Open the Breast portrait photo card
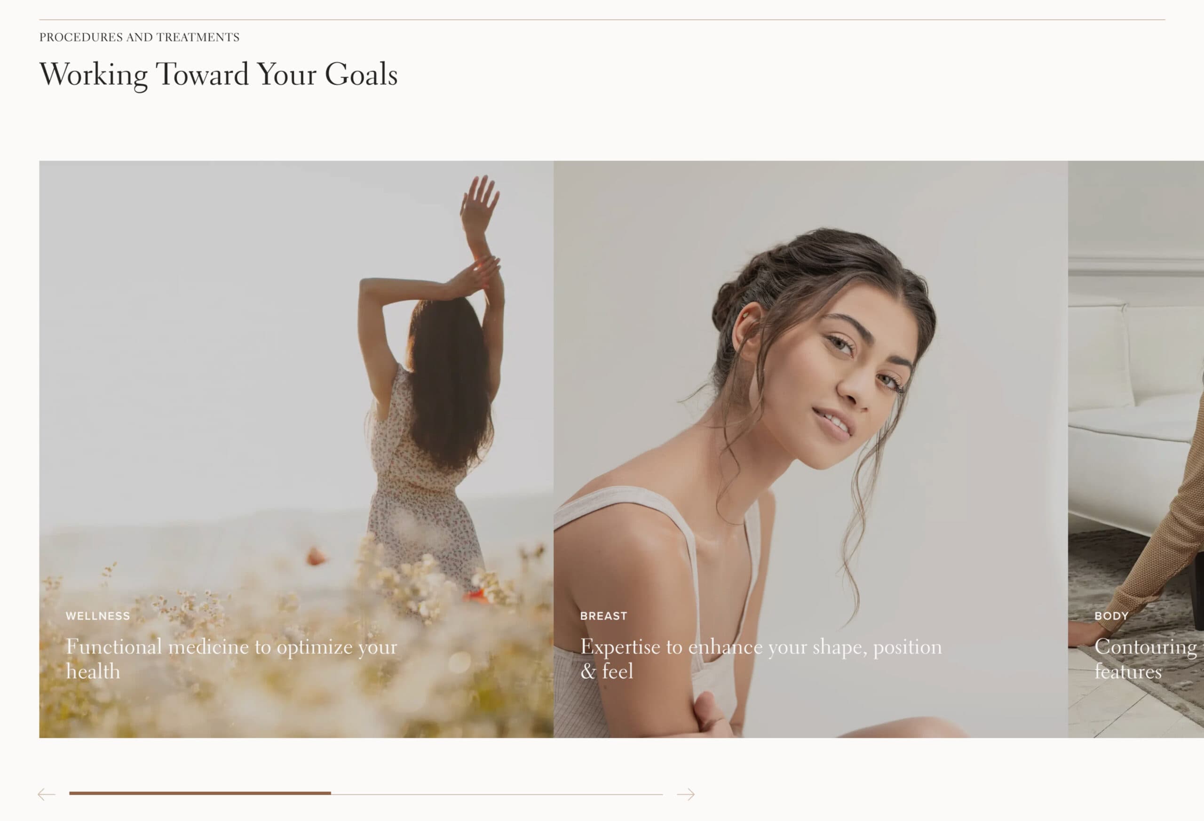The width and height of the screenshot is (1204, 821). 810,449
